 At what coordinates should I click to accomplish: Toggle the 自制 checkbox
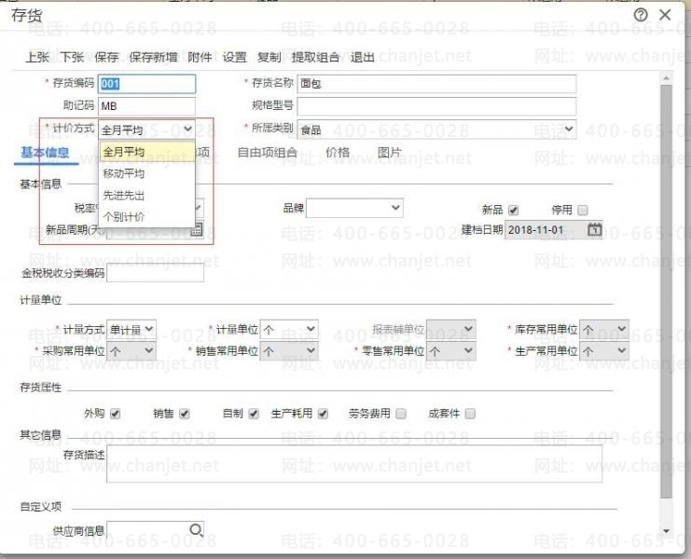tap(254, 414)
